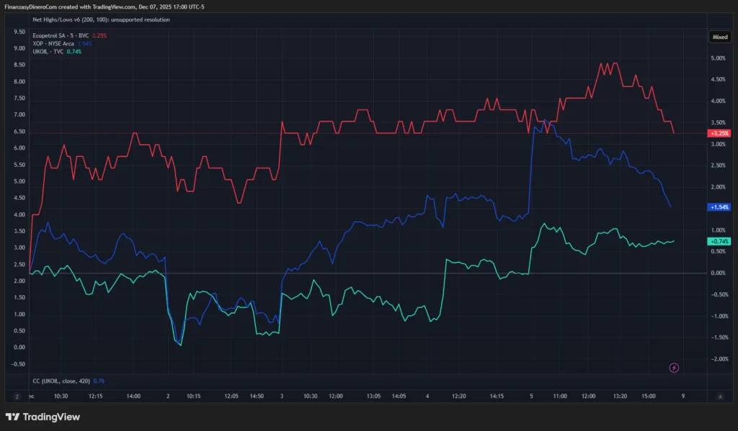Click the day 5 marker on time axis
The height and width of the screenshot is (431, 738).
point(531,396)
